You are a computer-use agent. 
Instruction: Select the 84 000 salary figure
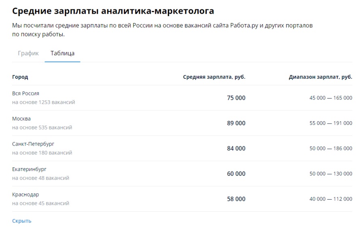click(x=236, y=148)
